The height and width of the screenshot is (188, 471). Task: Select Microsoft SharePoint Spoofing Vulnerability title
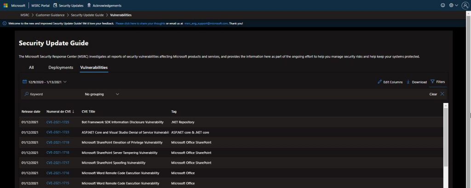[114, 163]
